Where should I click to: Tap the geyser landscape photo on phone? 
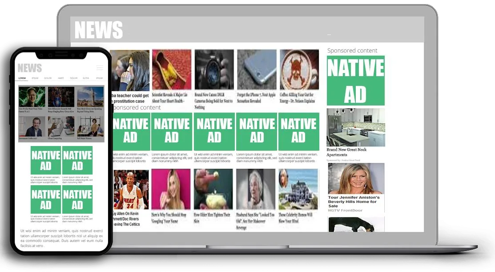[90, 97]
